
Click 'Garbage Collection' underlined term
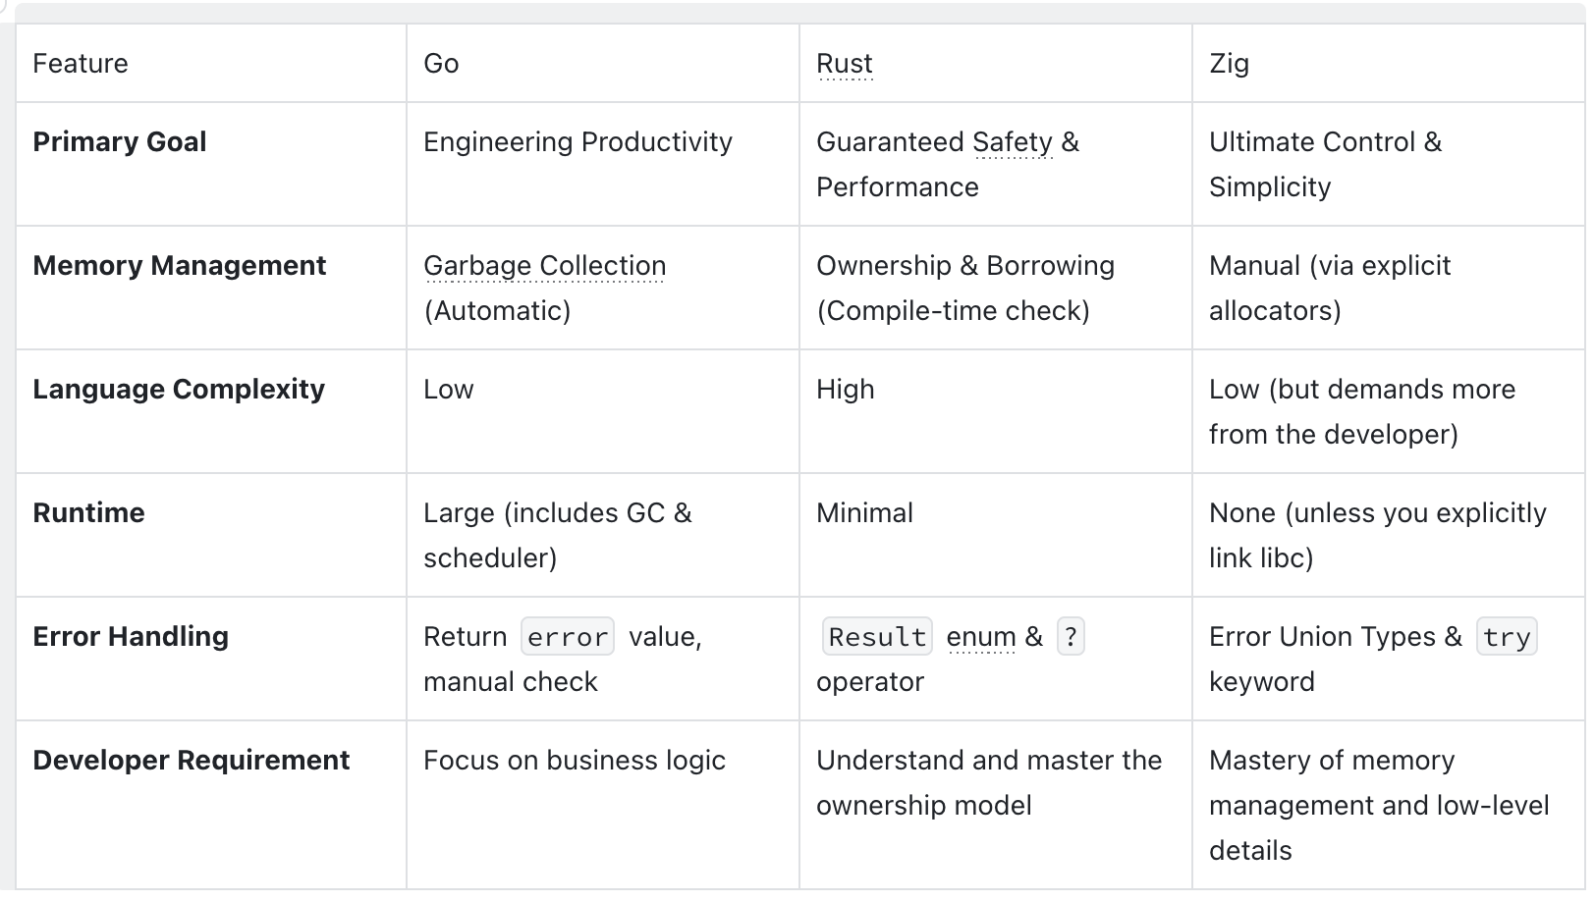pos(544,266)
